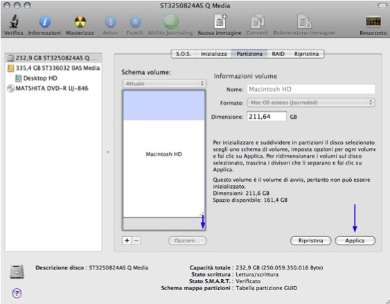Click the Capacità totale 232,9 GB value
Screen dimensions: 390x304
(x=279, y=267)
